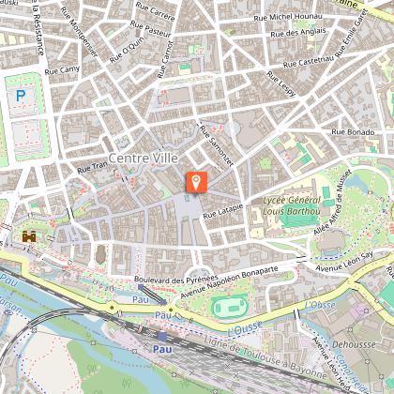Click the funicular station square near Boulevard des Pyrénées

coord(141,287)
